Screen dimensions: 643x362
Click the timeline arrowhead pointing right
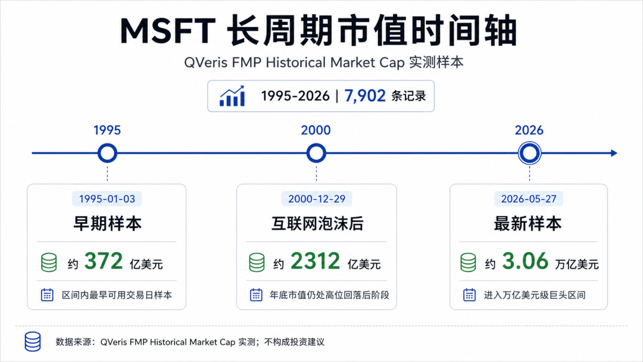(614, 154)
